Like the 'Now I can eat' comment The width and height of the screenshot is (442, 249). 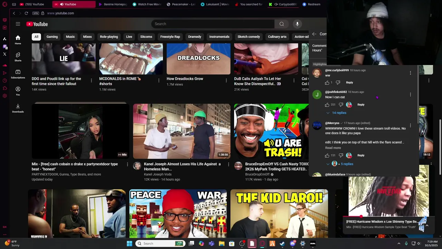[x=327, y=104]
